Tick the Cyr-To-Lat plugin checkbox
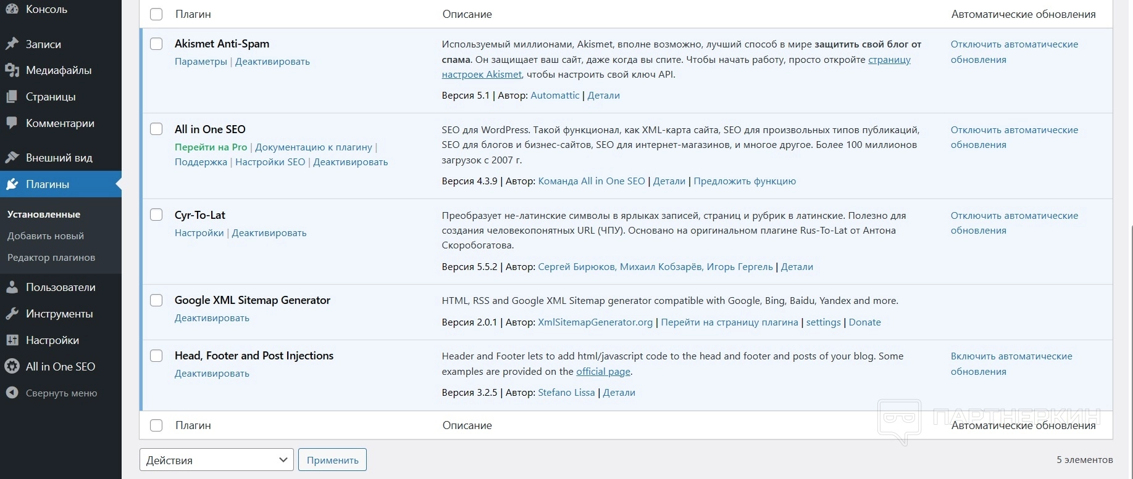The width and height of the screenshot is (1133, 479). coord(156,215)
